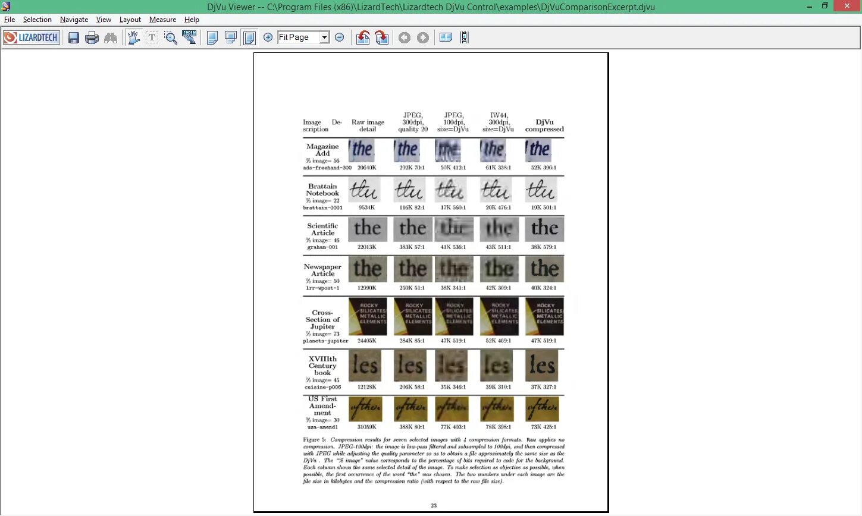The width and height of the screenshot is (862, 516).
Task: Select the Hand pan tool
Action: click(x=133, y=38)
